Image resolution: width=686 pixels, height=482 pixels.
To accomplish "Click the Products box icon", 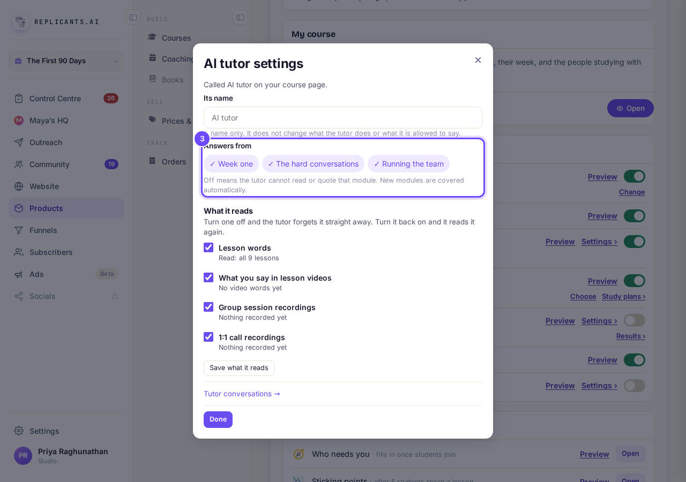I will click(x=19, y=208).
